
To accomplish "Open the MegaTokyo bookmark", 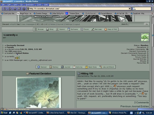I will click(25, 13).
